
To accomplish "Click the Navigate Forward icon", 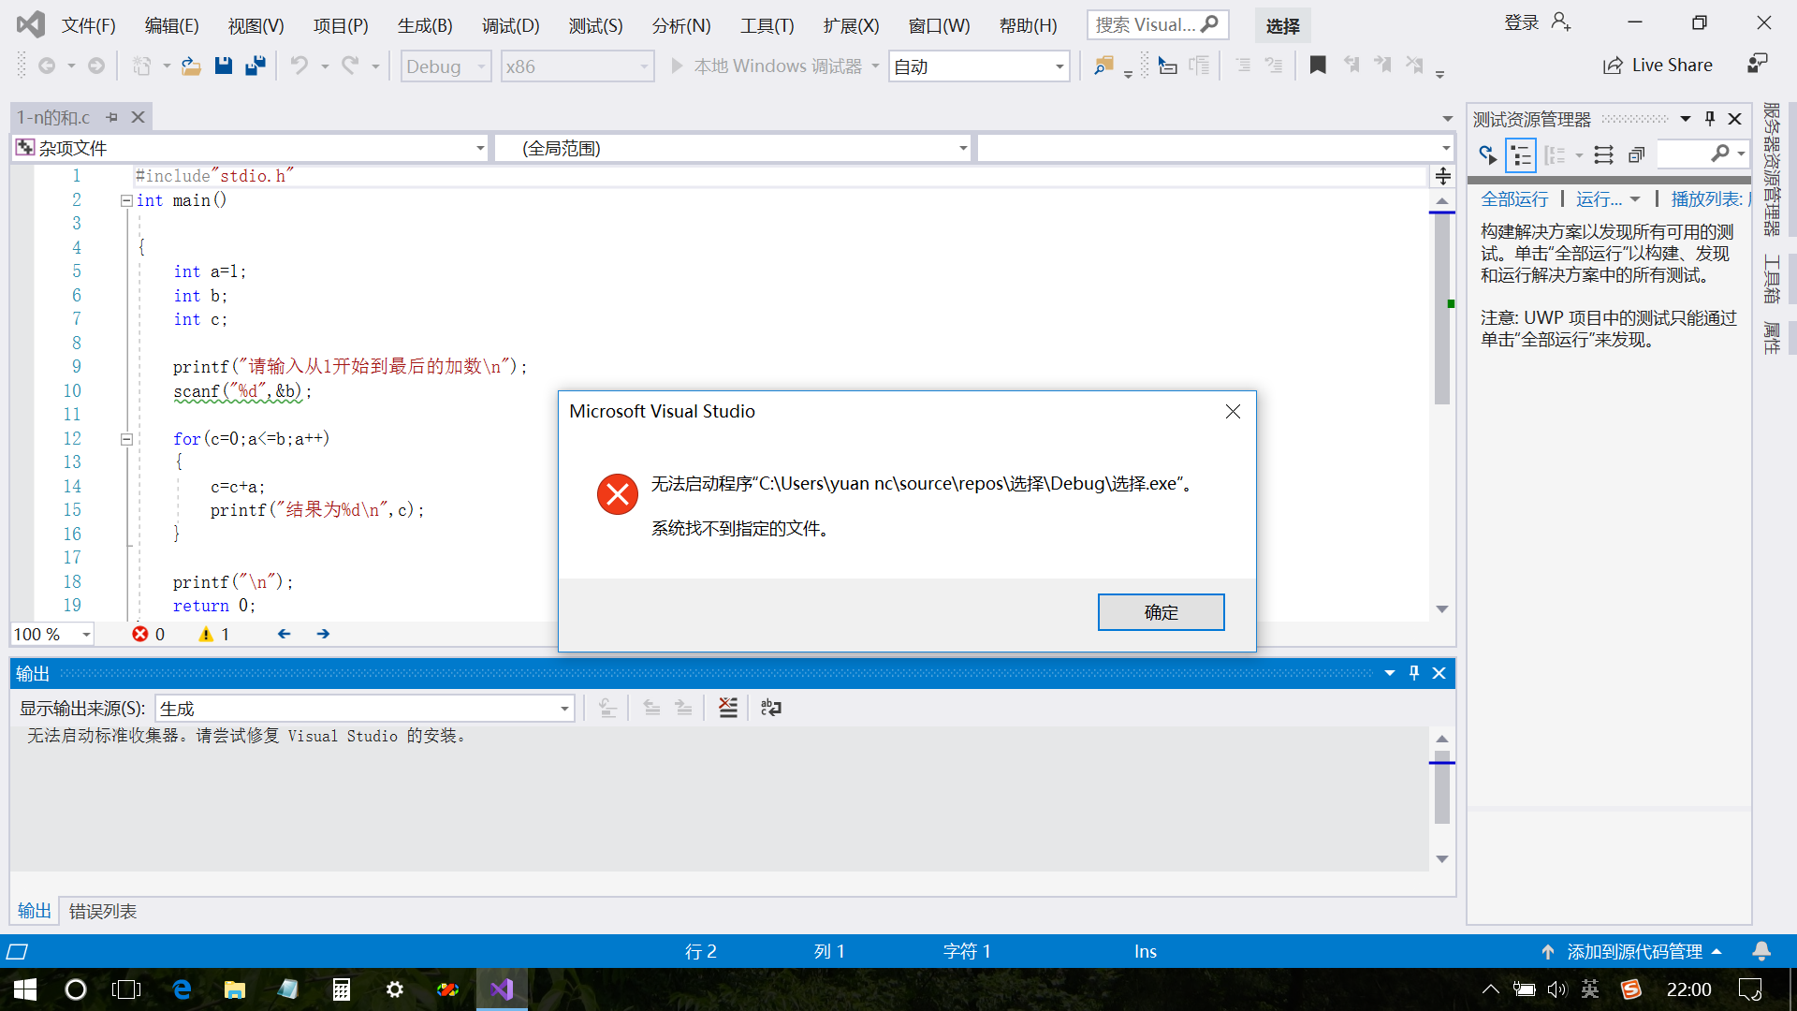I will (x=96, y=66).
